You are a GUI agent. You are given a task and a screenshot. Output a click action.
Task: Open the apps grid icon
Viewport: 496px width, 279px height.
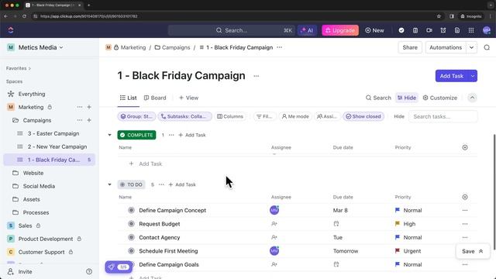[x=471, y=30]
